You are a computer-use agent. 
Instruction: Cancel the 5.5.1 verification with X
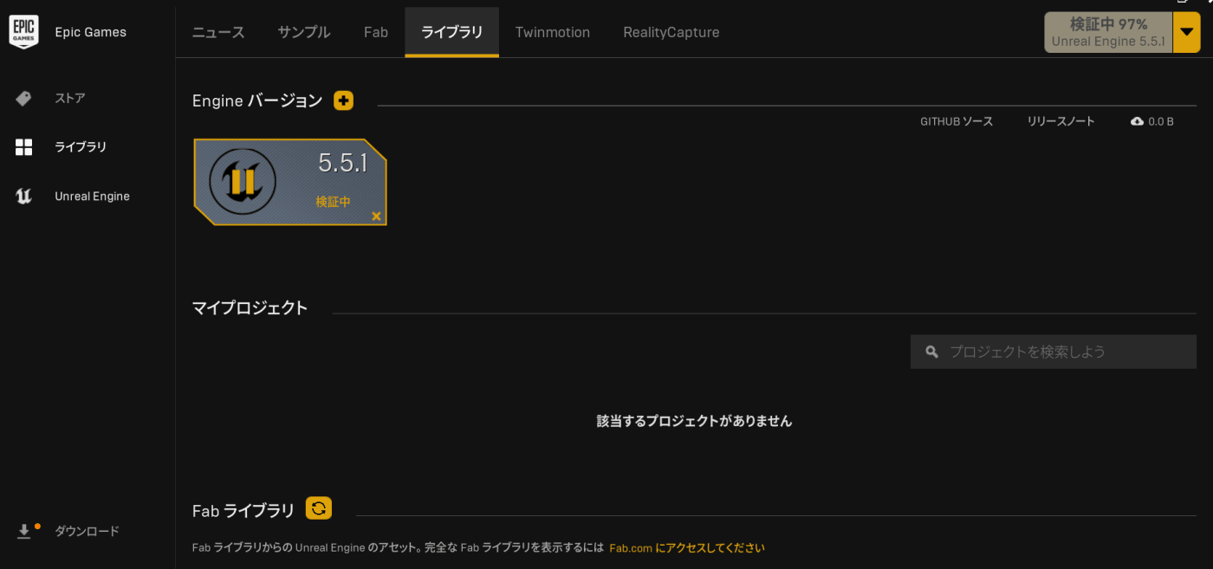click(x=376, y=216)
